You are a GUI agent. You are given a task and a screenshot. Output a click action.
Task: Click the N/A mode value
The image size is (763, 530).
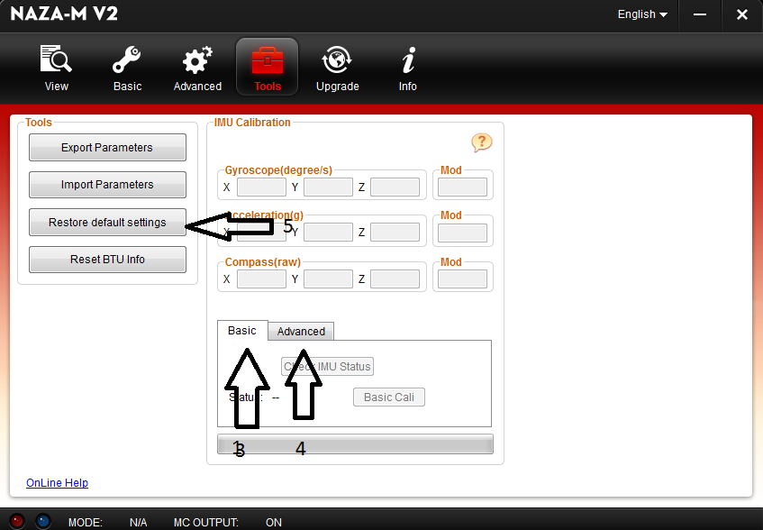pyautogui.click(x=138, y=522)
